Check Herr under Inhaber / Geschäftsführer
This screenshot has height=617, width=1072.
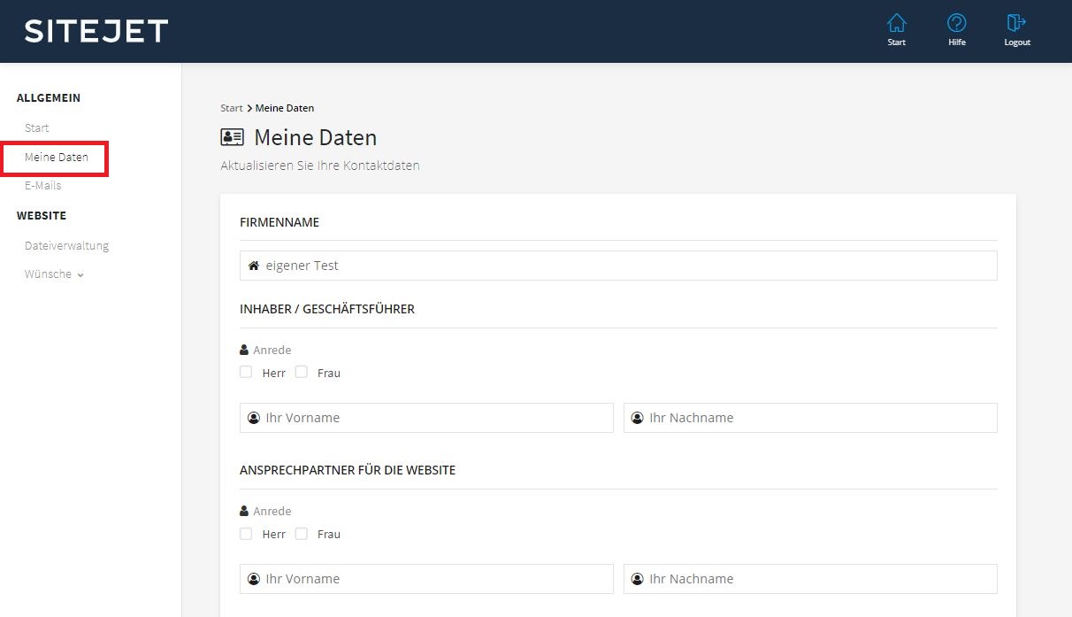[x=246, y=373]
